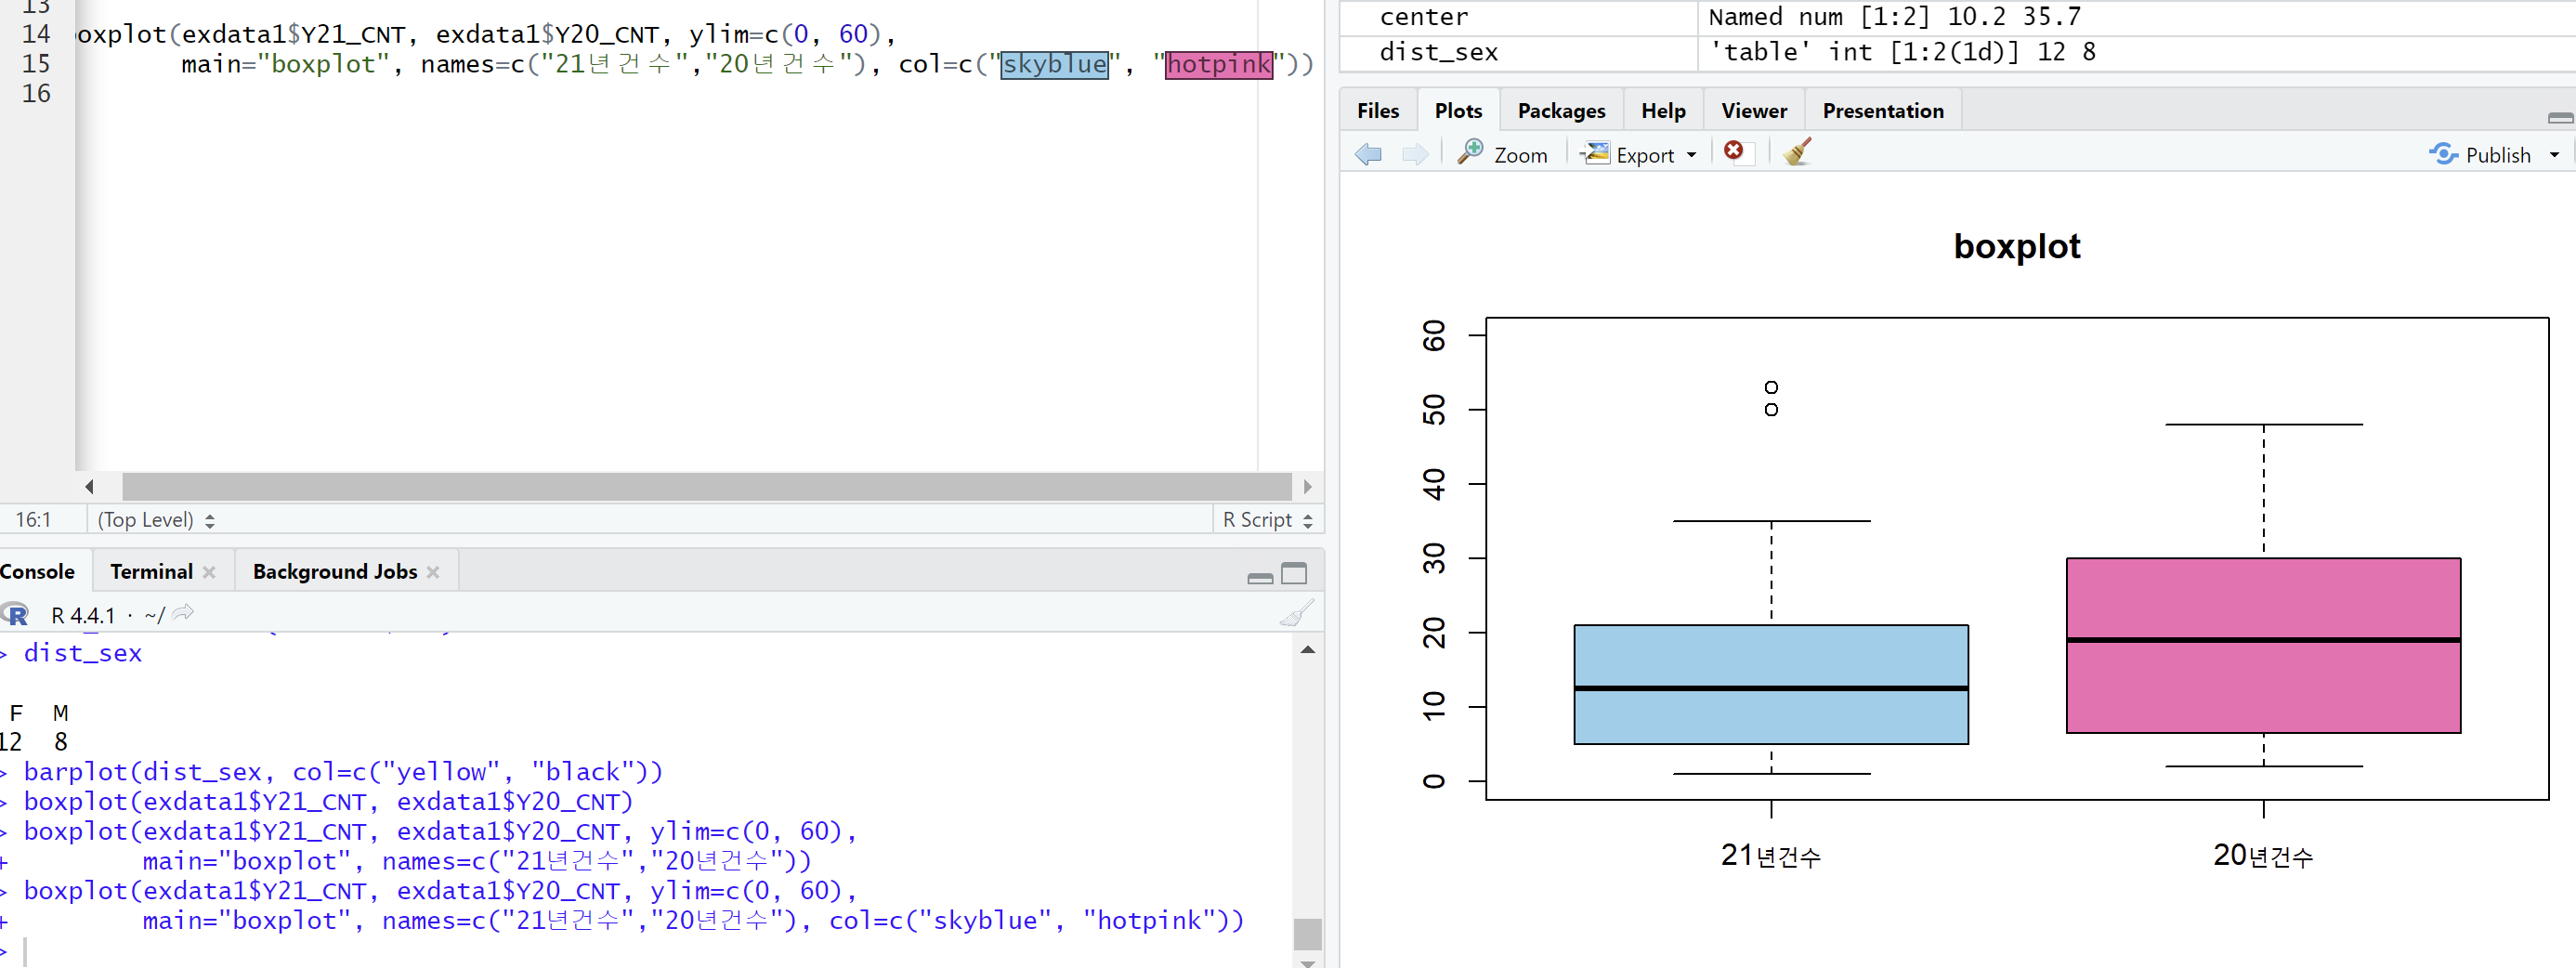Viewport: 2576px width, 968px height.
Task: Open the R Script file type selector
Action: [1267, 520]
